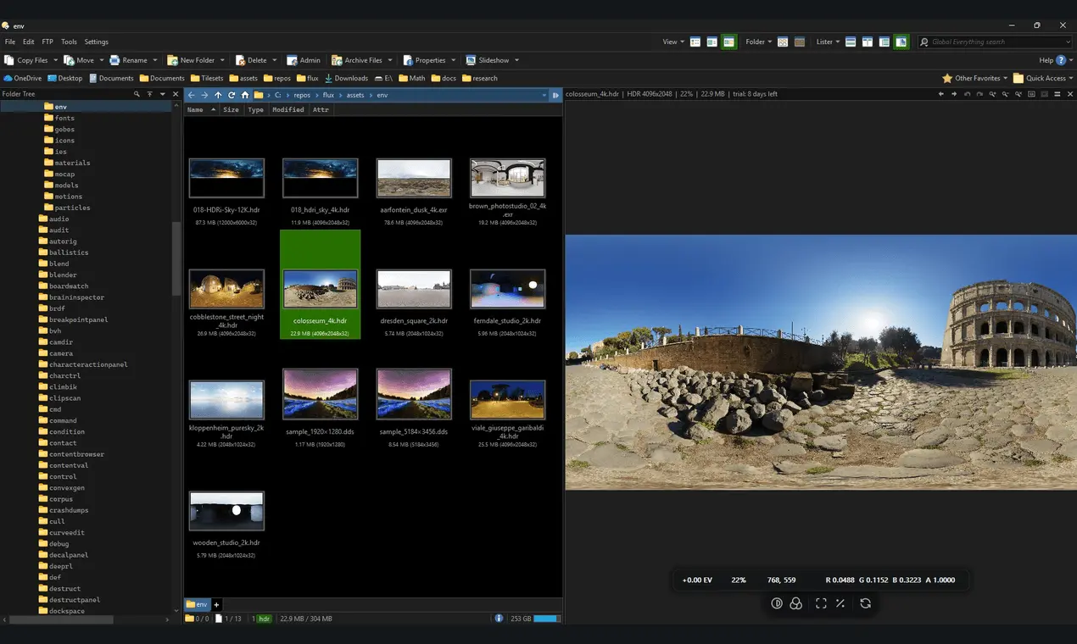Search the Folder Tree with the magnifier icon
This screenshot has width=1077, height=644.
pyautogui.click(x=137, y=94)
